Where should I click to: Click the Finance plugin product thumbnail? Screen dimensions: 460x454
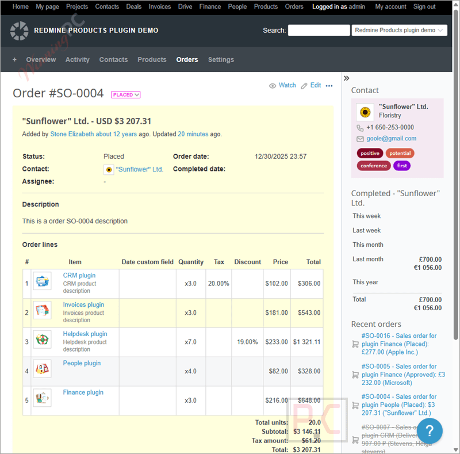[x=42, y=398]
